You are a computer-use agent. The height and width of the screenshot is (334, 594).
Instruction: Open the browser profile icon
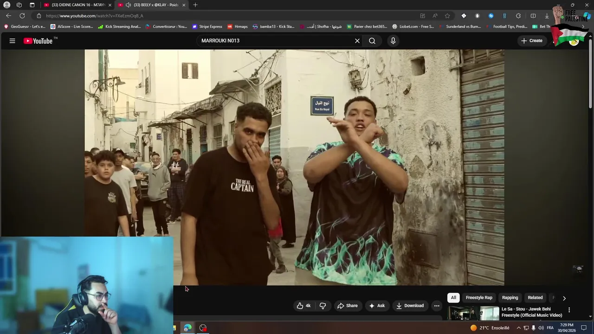click(6, 5)
